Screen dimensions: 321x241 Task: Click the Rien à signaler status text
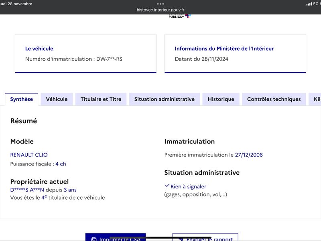click(x=188, y=186)
